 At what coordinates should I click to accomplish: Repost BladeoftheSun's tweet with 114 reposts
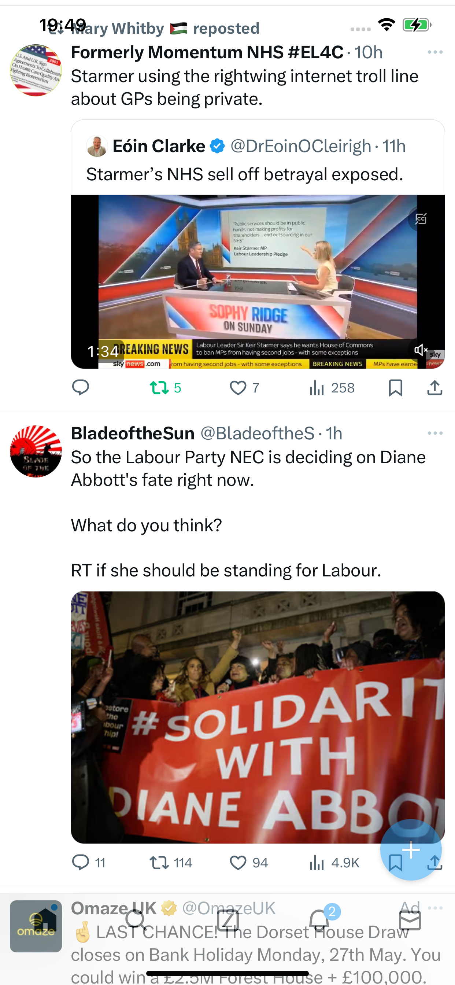[x=170, y=863]
